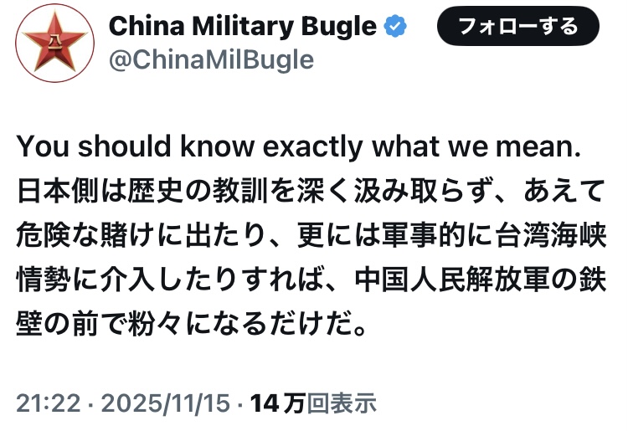This screenshot has width=628, height=431.
Task: Click the tweet line beginning 危険な賭けに出たり
Action: coord(309,235)
